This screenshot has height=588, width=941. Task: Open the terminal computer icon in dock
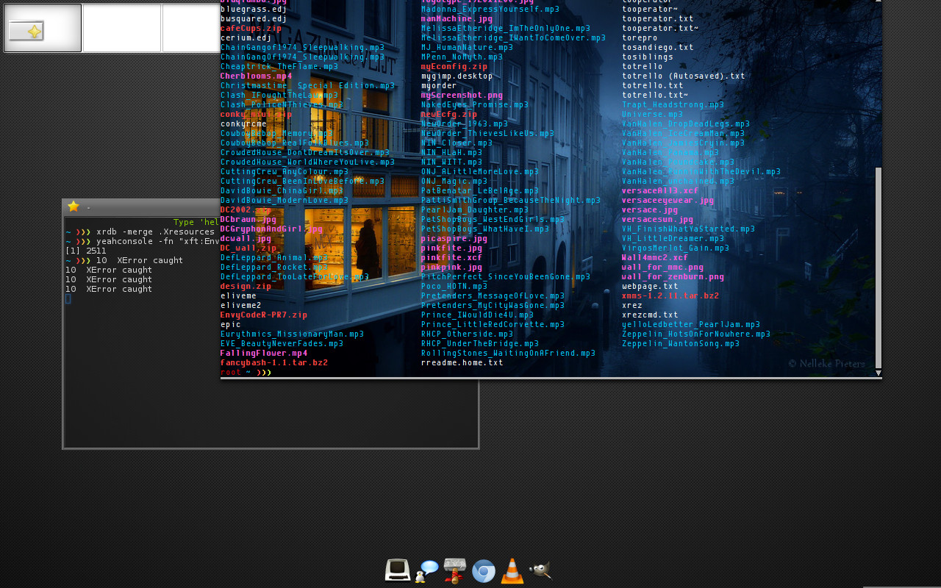(x=398, y=570)
